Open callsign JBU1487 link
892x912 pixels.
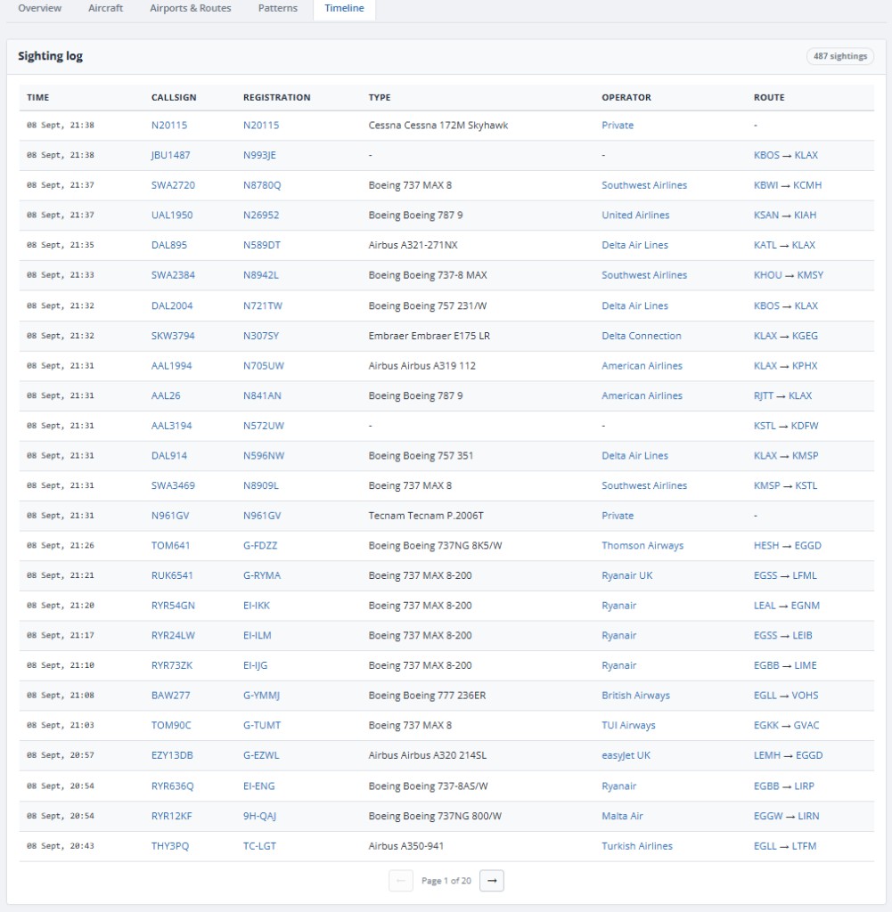point(170,155)
